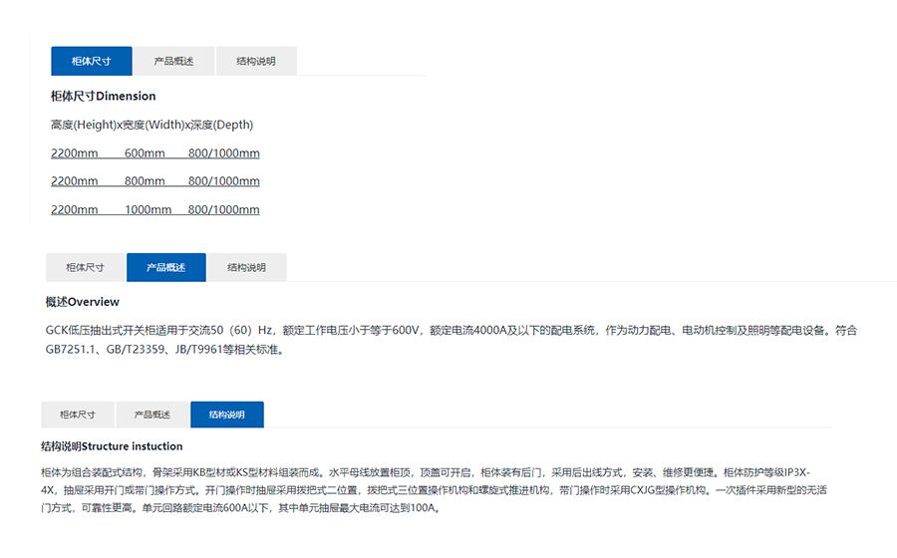Click the overview paragraph starting with GCK低压抽出式开关柜

pos(448,330)
